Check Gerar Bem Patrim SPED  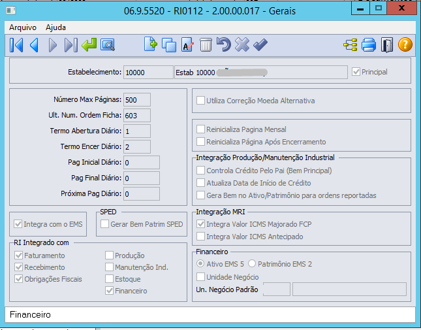104,224
